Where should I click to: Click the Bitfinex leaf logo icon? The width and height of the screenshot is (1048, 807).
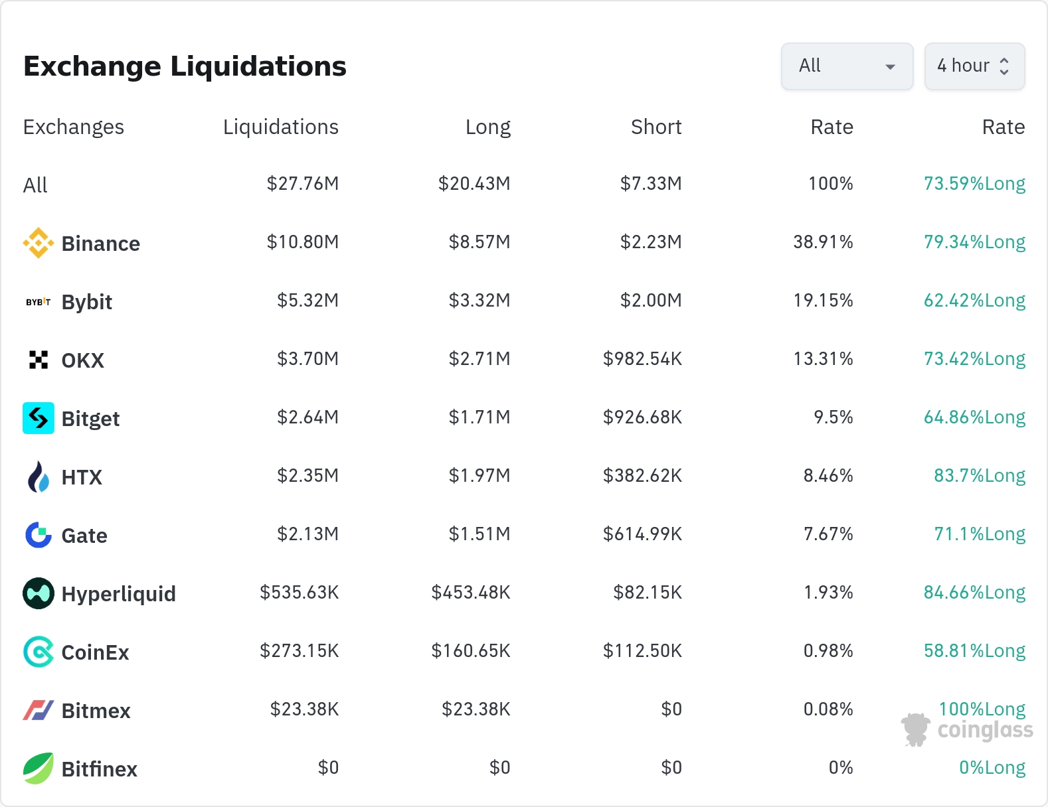tap(39, 769)
